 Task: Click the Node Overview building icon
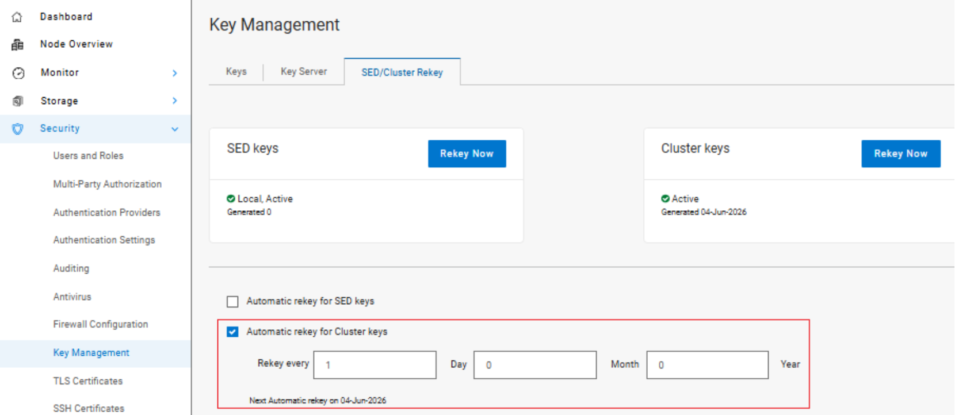pos(17,44)
